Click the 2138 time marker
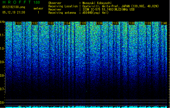170x108 pixels. pos(132,23)
